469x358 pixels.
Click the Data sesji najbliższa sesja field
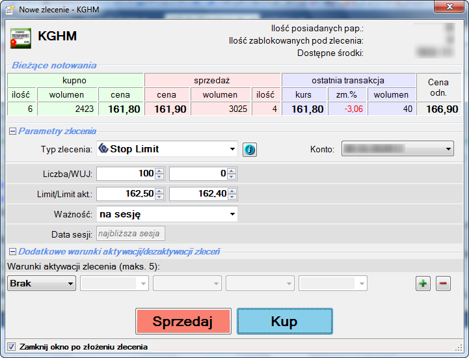point(130,234)
